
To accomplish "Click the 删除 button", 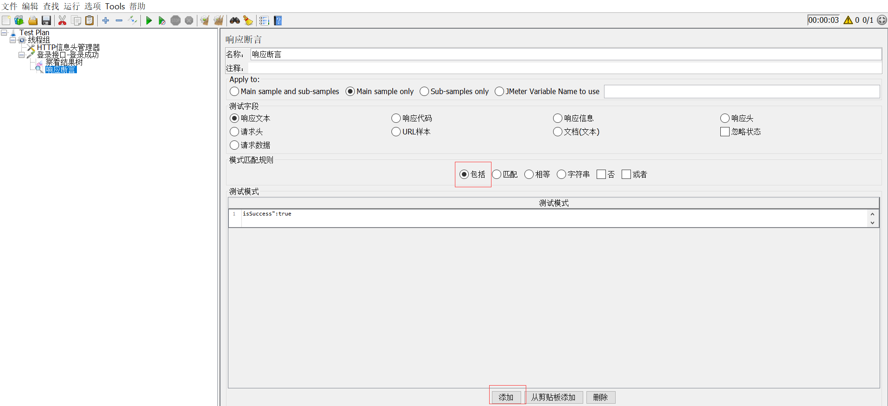I will pyautogui.click(x=601, y=397).
